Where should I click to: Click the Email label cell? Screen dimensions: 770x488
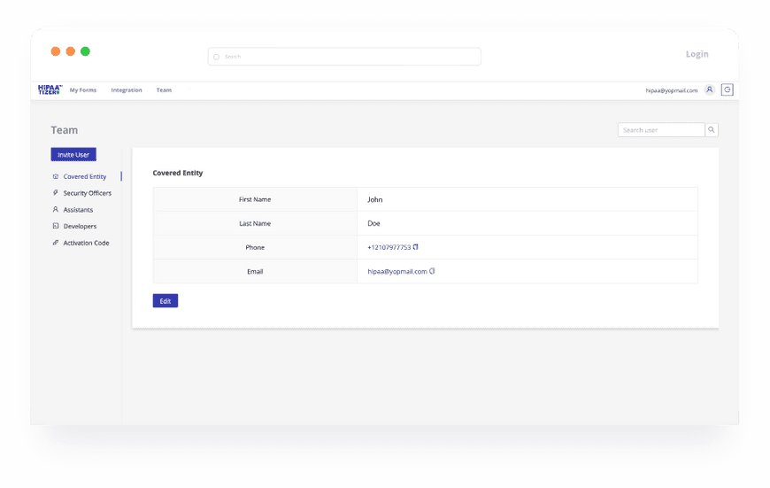coord(255,271)
